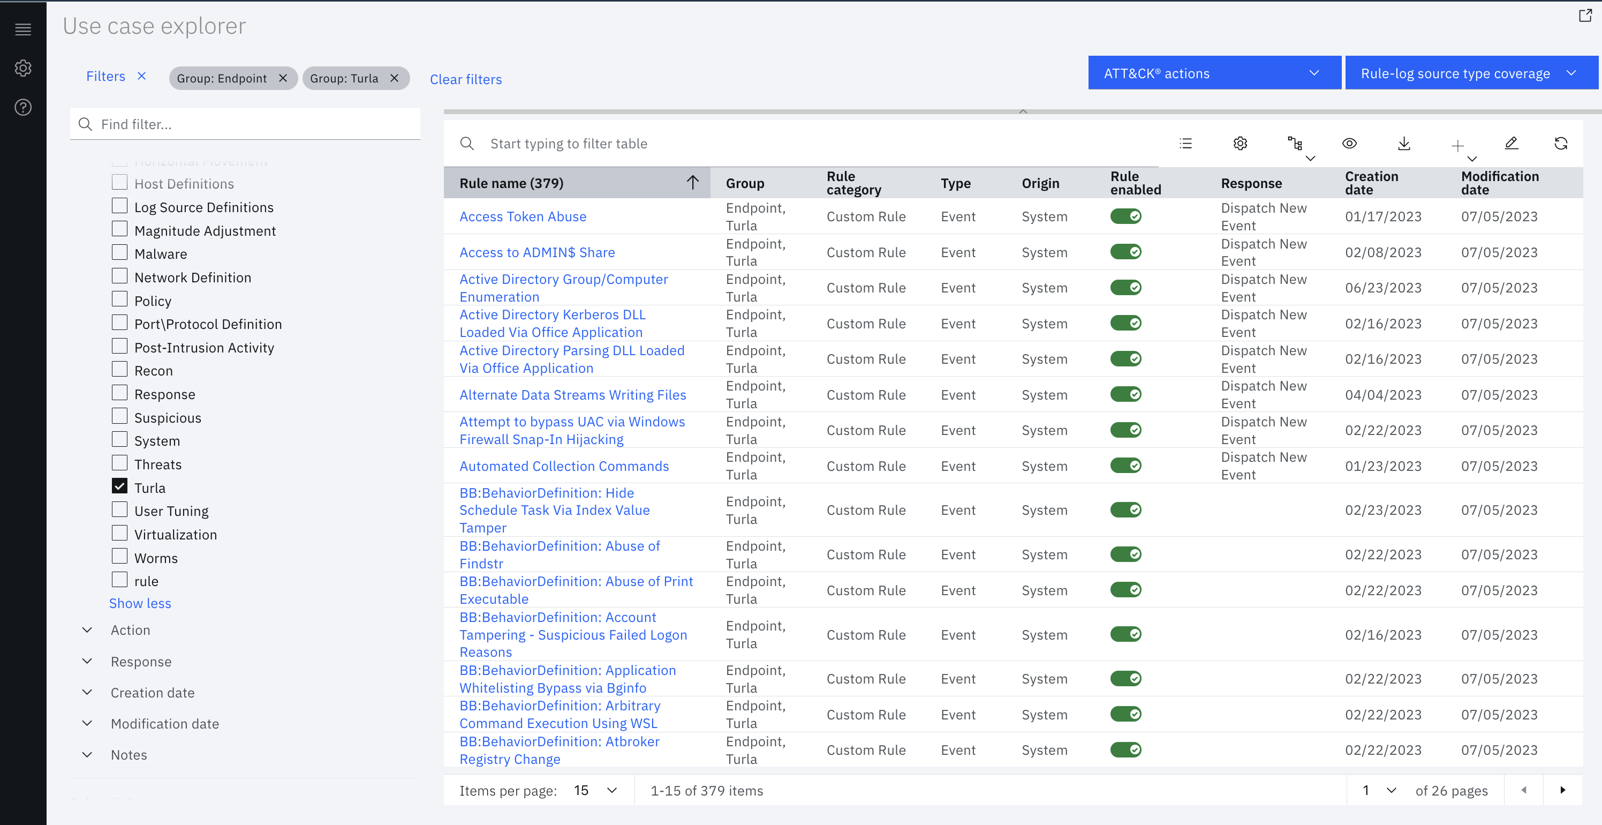Edit rules using the pencil icon

(1511, 143)
